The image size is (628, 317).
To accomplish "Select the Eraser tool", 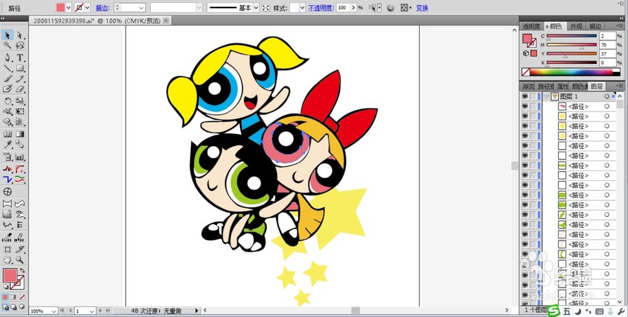I will tap(19, 89).
